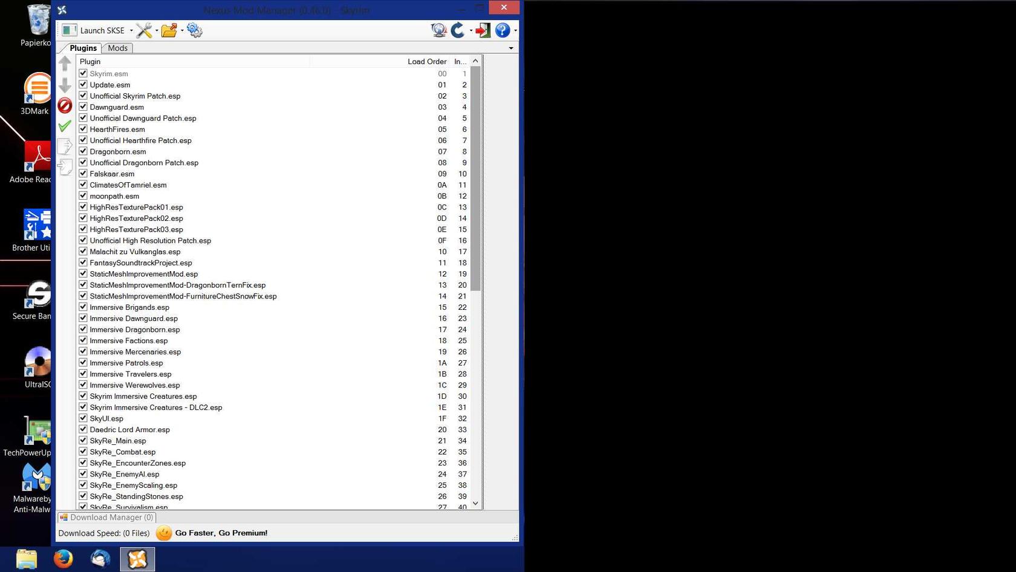Click the Go Faster, Go Premium! link
1016x572 pixels.
pos(221,533)
